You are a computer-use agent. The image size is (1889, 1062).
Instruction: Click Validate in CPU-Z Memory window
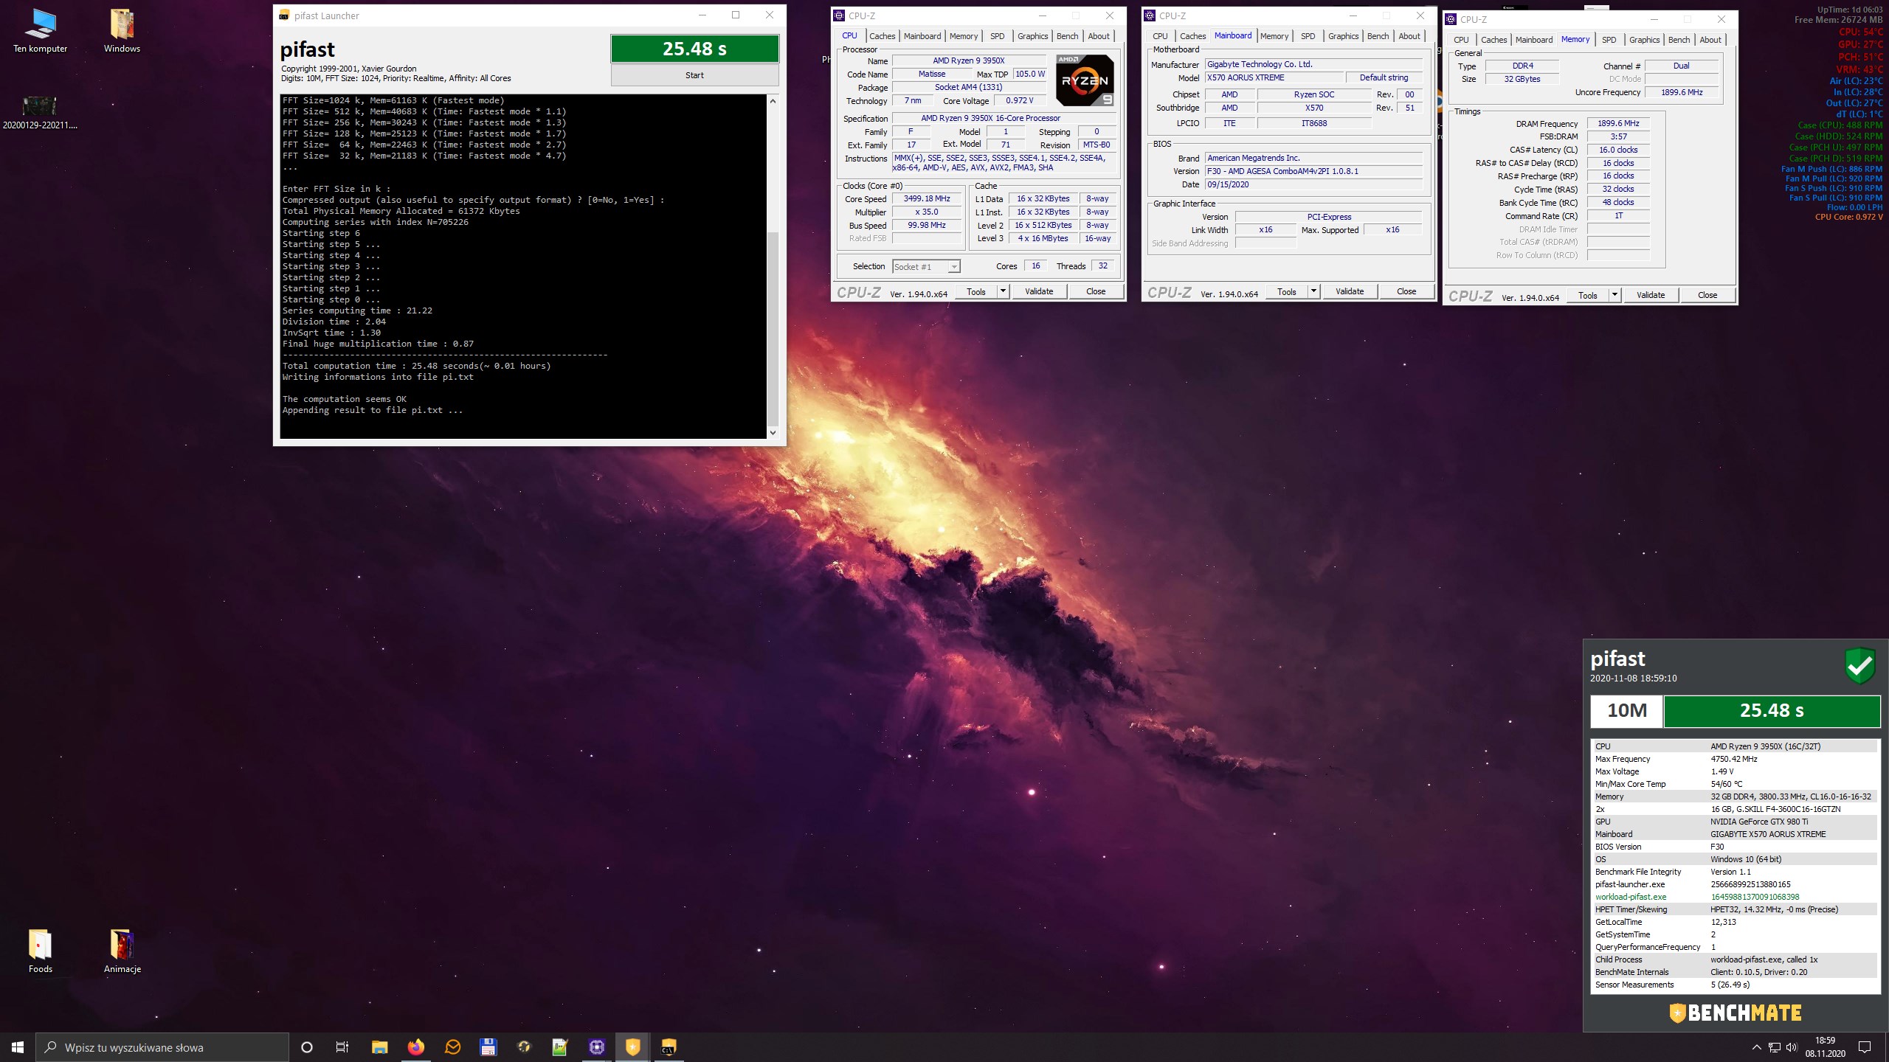(1651, 295)
